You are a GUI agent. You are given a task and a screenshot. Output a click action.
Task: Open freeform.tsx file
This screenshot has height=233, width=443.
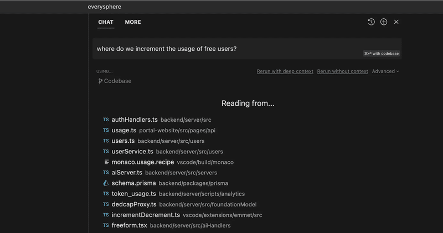pos(129,225)
